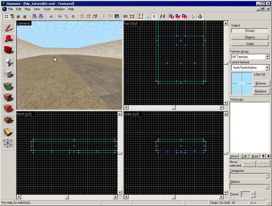The image size is (272, 206).
Task: Open Toggle Texture Application multicolor cube
Action: (x=8, y=86)
